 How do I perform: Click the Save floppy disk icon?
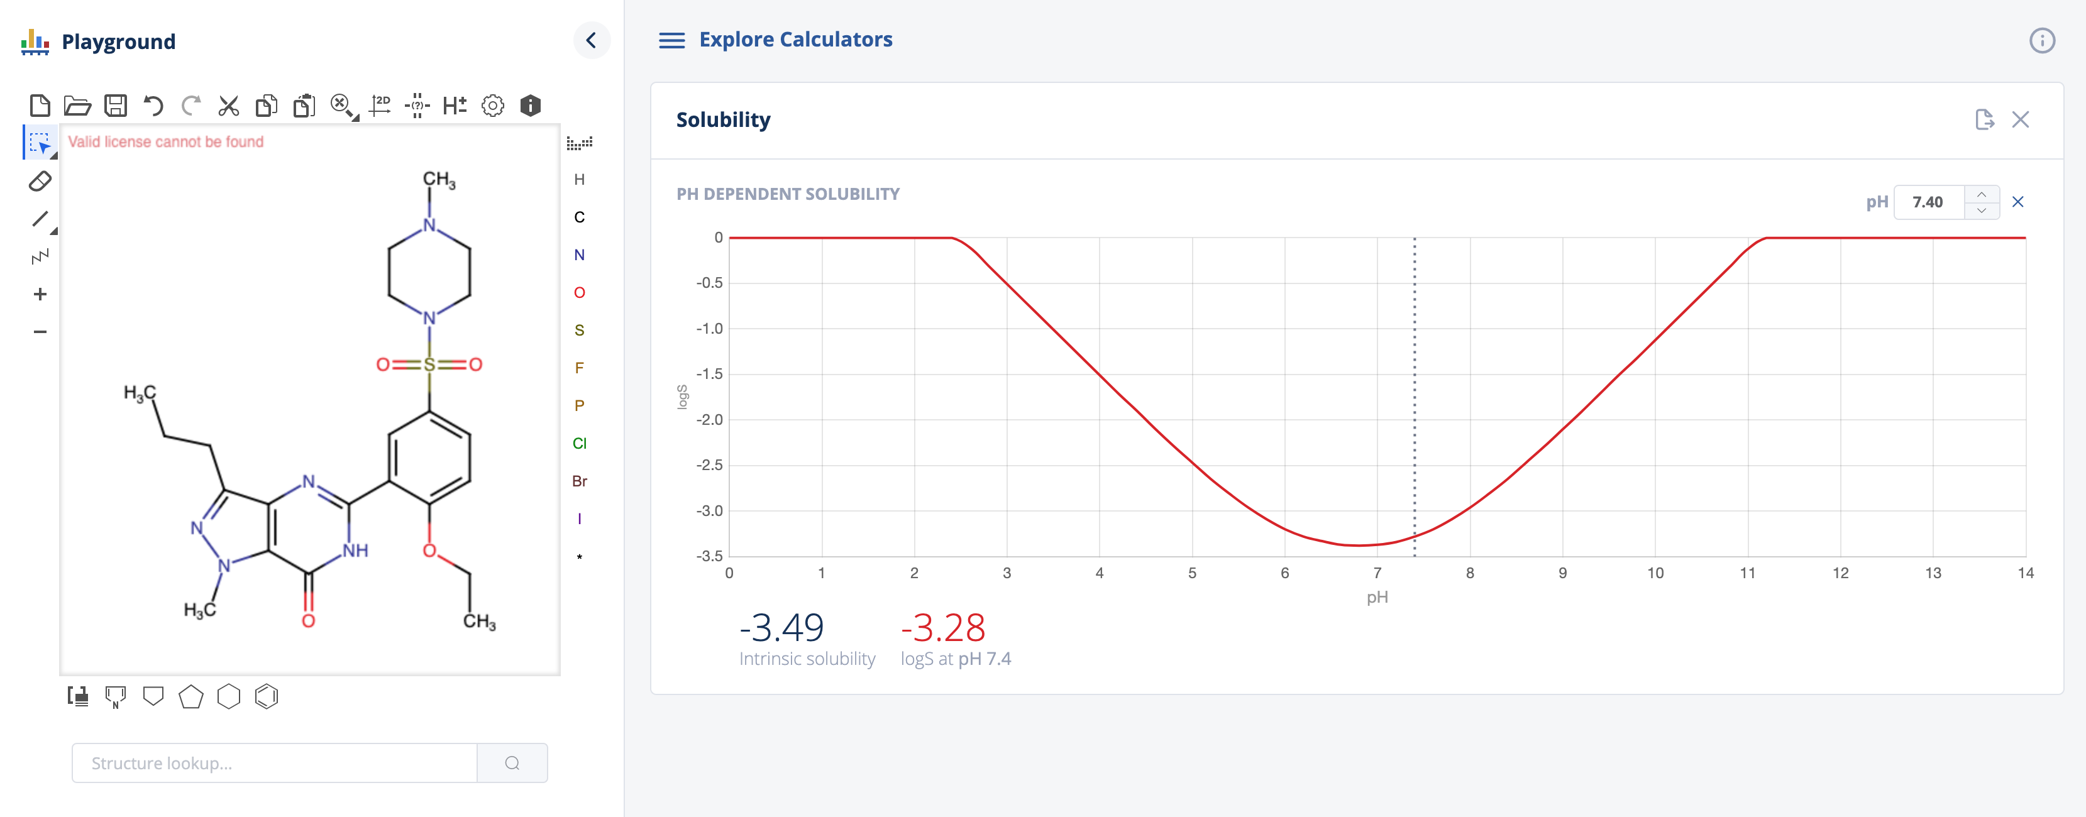(x=116, y=105)
